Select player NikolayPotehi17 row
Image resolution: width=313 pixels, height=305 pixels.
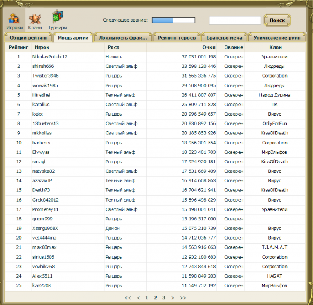pos(155,57)
